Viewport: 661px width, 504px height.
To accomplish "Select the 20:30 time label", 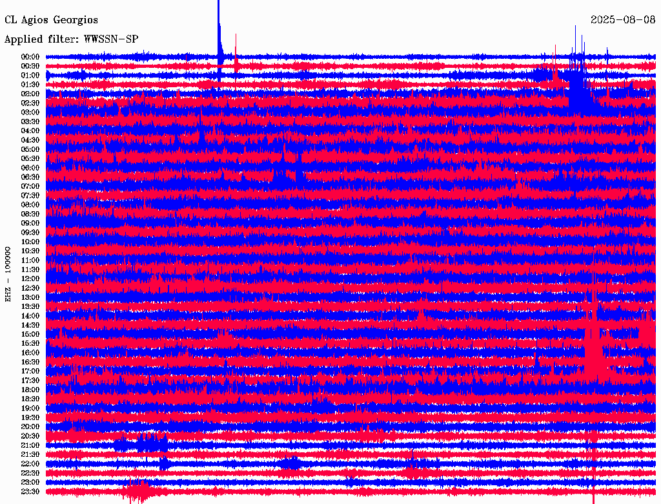I will [30, 436].
